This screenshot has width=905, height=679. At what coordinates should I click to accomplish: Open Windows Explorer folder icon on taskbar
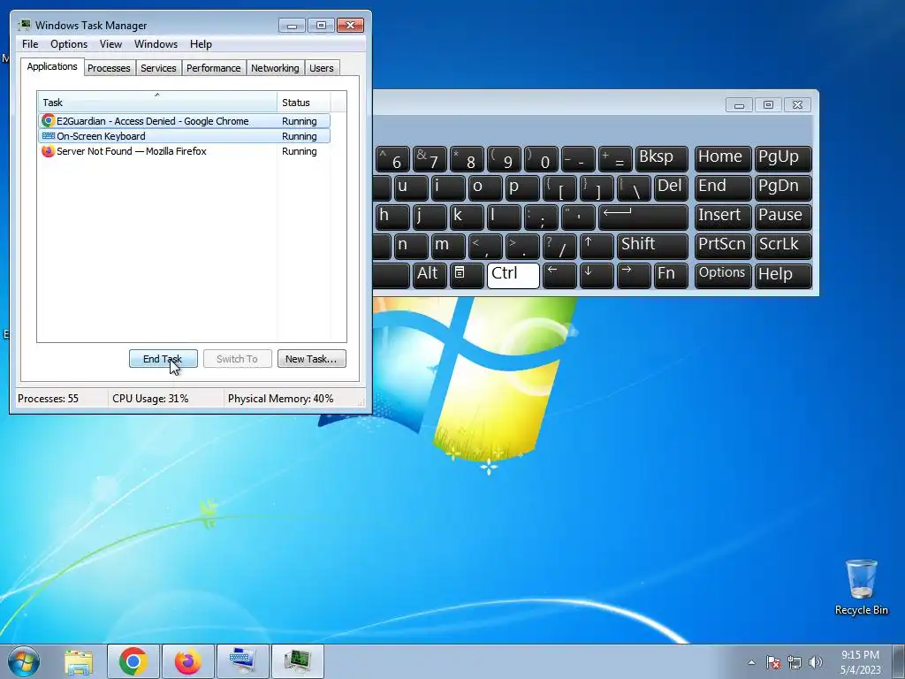pyautogui.click(x=79, y=661)
